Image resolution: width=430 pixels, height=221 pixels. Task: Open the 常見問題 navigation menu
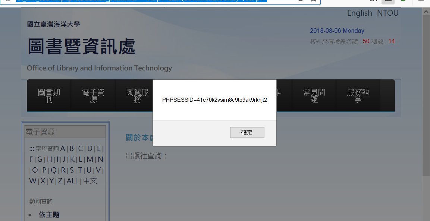314,96
